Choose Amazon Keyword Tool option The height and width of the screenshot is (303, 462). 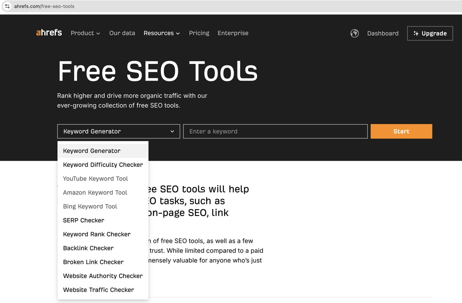point(103,192)
